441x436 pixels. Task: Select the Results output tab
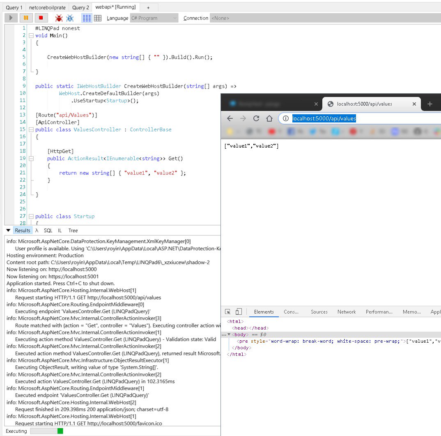(x=23, y=230)
